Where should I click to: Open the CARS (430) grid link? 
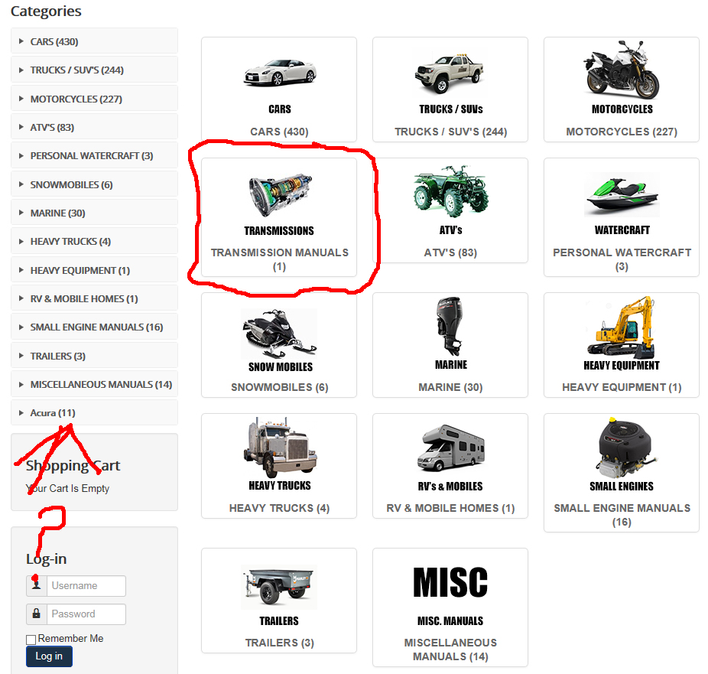[280, 132]
